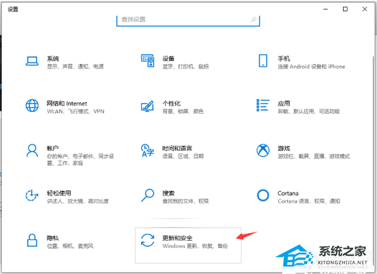The image size is (377, 274).
Task: Click the 时间和语言 title text
Action: coord(177,148)
